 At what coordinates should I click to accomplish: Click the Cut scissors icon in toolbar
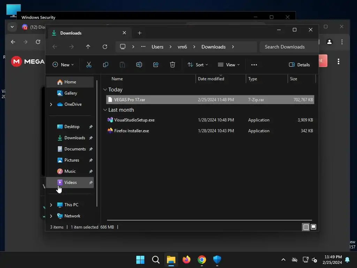89,65
